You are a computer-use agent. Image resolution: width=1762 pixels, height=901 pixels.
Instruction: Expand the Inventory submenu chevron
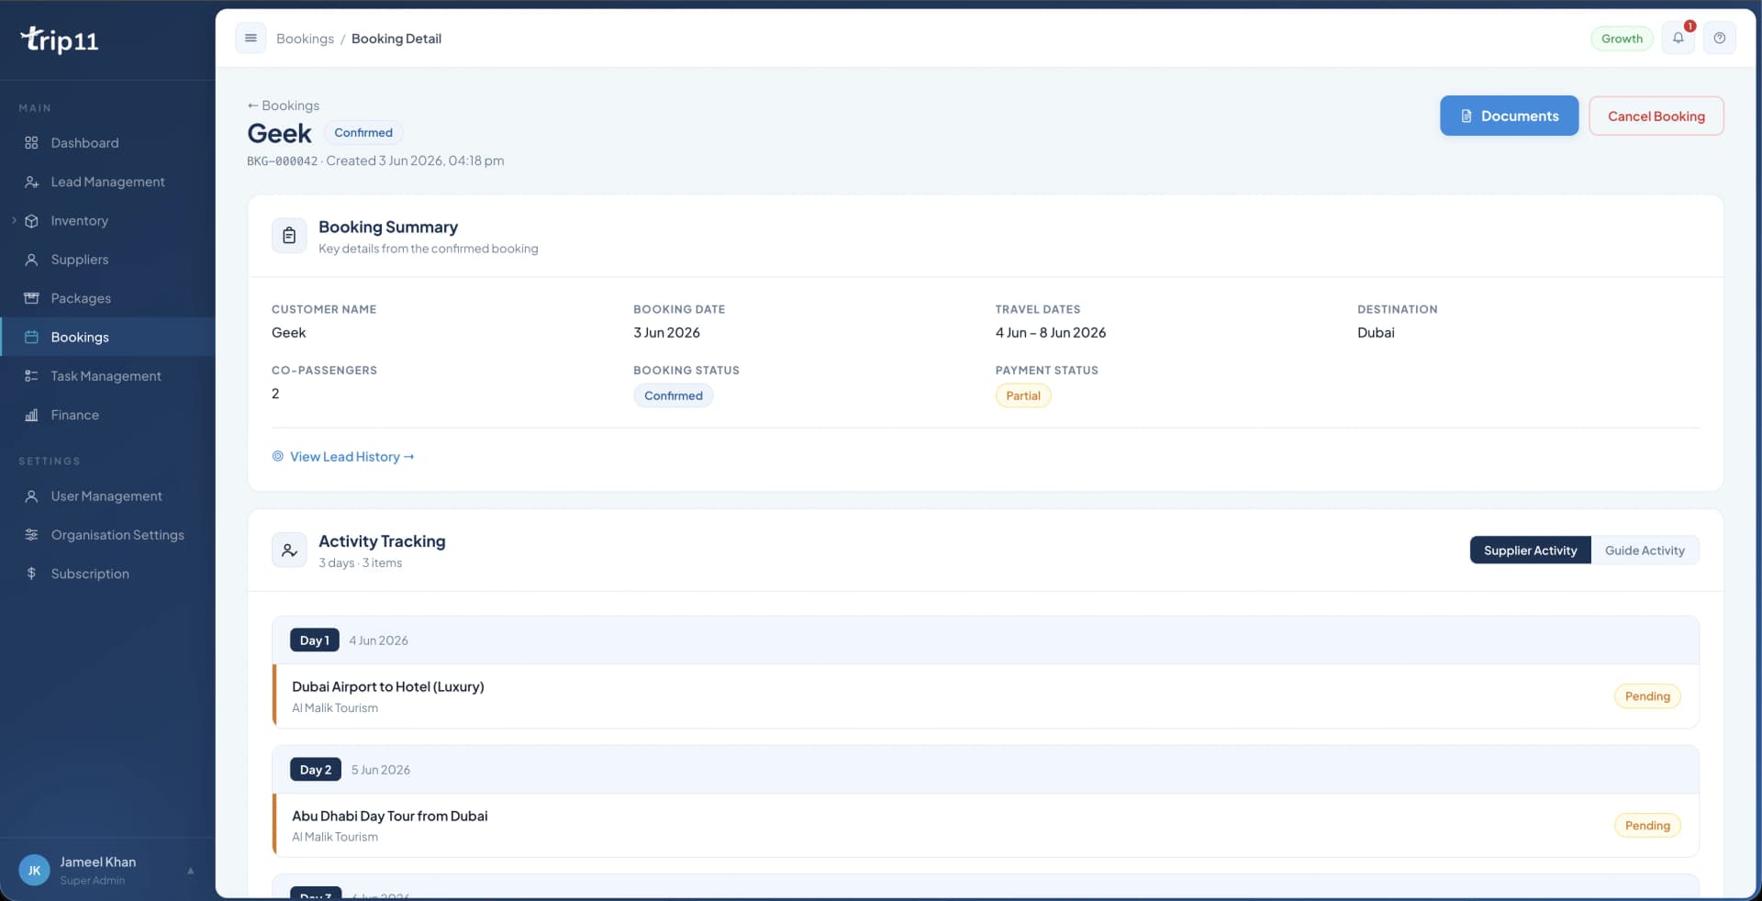click(14, 220)
